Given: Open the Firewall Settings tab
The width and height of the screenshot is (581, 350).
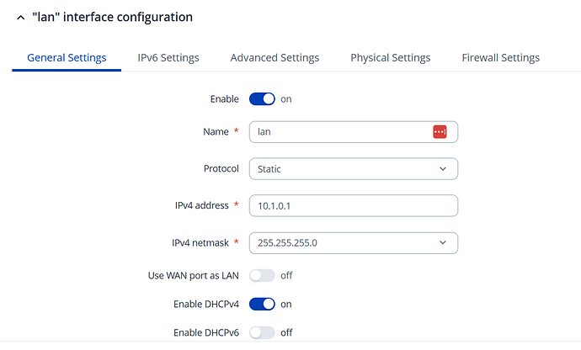Looking at the screenshot, I should tap(500, 58).
